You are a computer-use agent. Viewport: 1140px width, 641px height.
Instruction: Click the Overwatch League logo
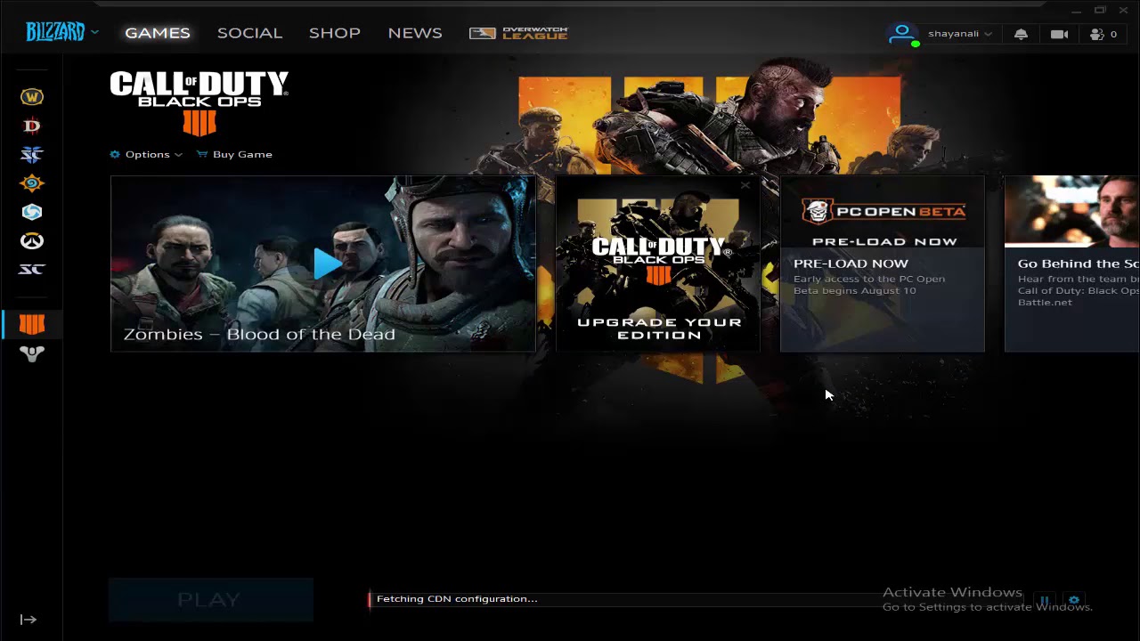click(518, 33)
